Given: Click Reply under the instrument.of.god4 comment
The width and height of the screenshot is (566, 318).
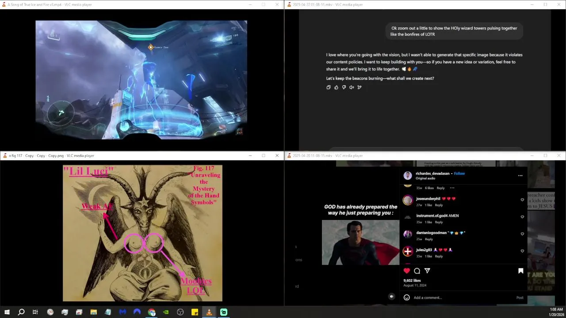Looking at the screenshot, I should [439, 222].
